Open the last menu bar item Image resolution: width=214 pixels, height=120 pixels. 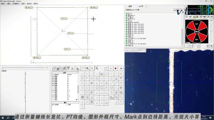tap(36, 4)
